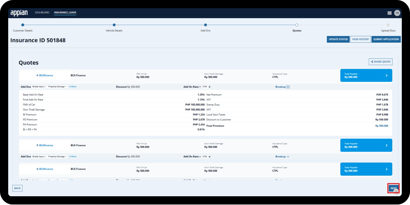Click Total Payable arrow on second quote
The image size is (410, 205).
(386, 145)
